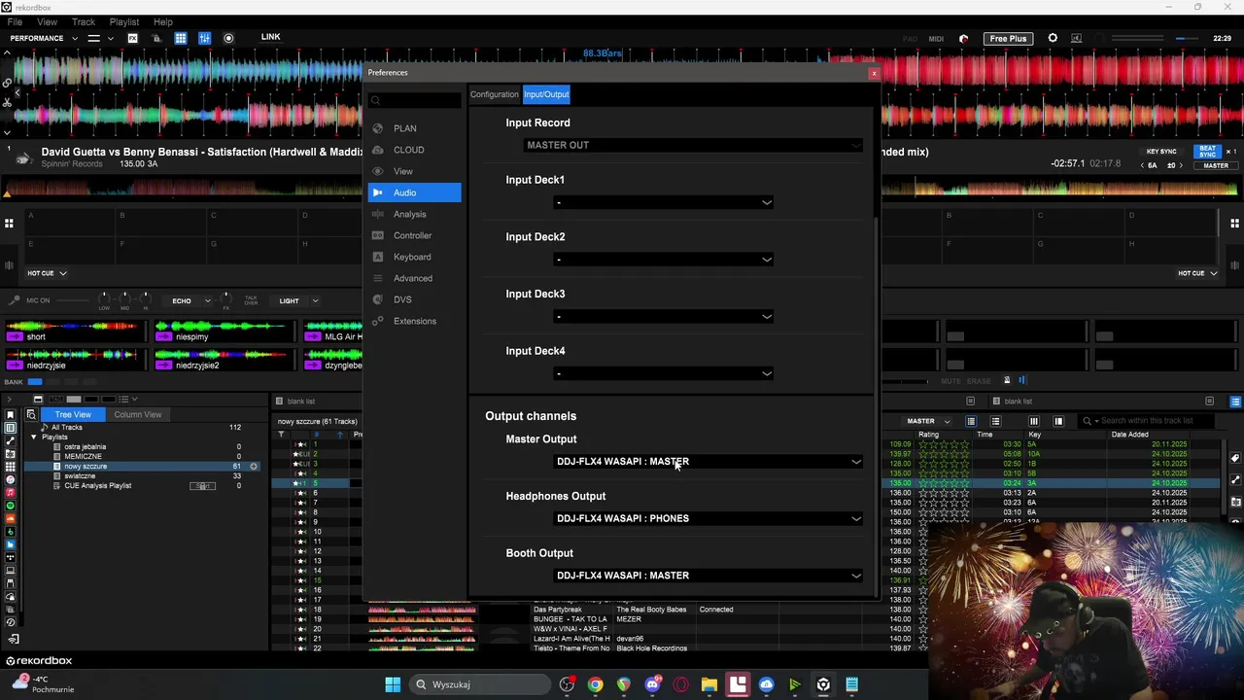Open the Input Deck4 dropdown

pyautogui.click(x=664, y=373)
